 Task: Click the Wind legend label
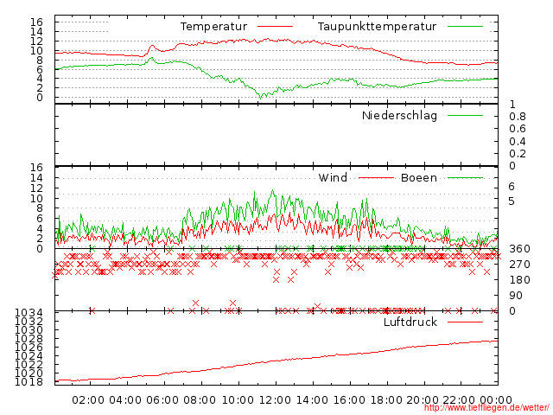(333, 177)
